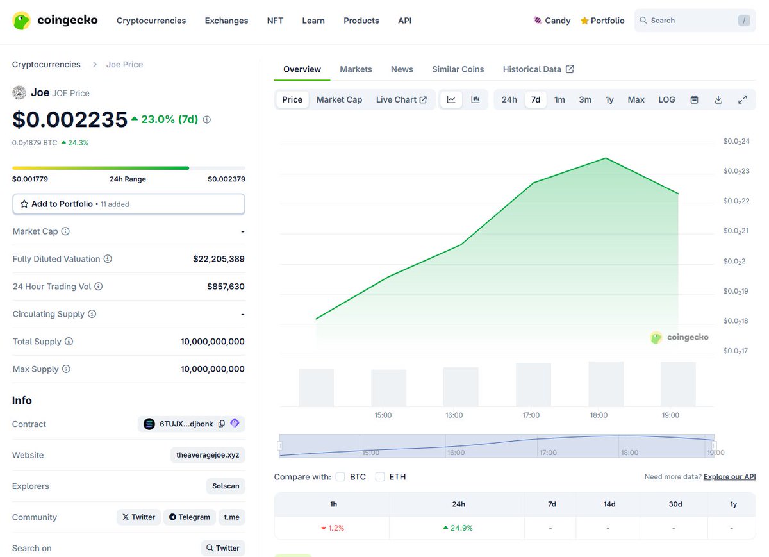Open the community Twitter link
This screenshot has height=557, width=769.
[x=138, y=517]
